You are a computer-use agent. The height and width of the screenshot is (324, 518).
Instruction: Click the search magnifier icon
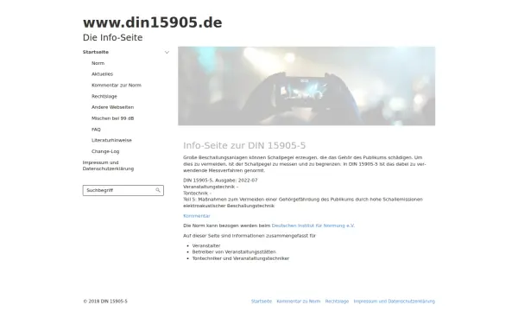[x=158, y=190]
